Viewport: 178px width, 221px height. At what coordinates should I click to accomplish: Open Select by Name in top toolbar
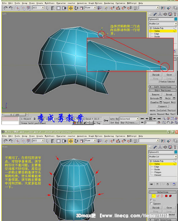[53, 8]
